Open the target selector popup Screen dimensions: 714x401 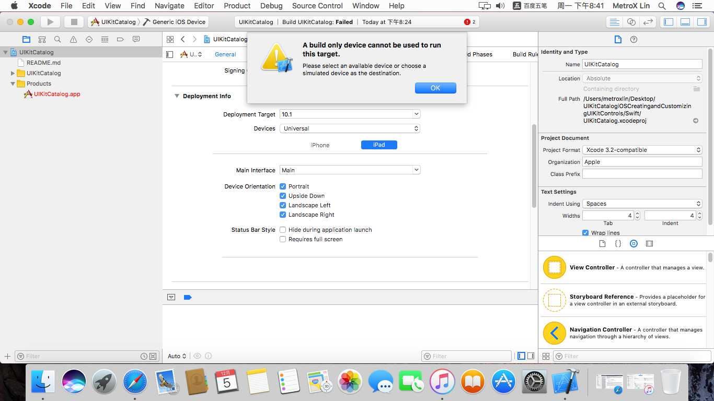click(x=191, y=54)
